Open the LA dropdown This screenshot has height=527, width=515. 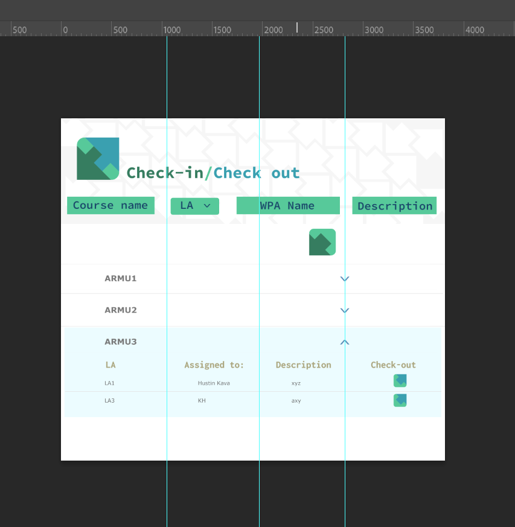pos(195,206)
